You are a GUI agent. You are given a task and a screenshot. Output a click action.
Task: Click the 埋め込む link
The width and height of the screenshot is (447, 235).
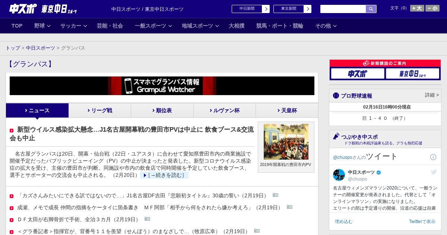pyautogui.click(x=343, y=222)
